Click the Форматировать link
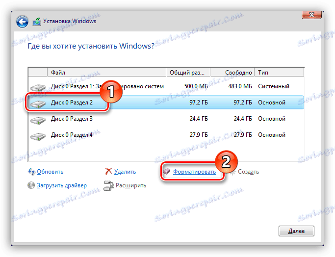 (194, 172)
